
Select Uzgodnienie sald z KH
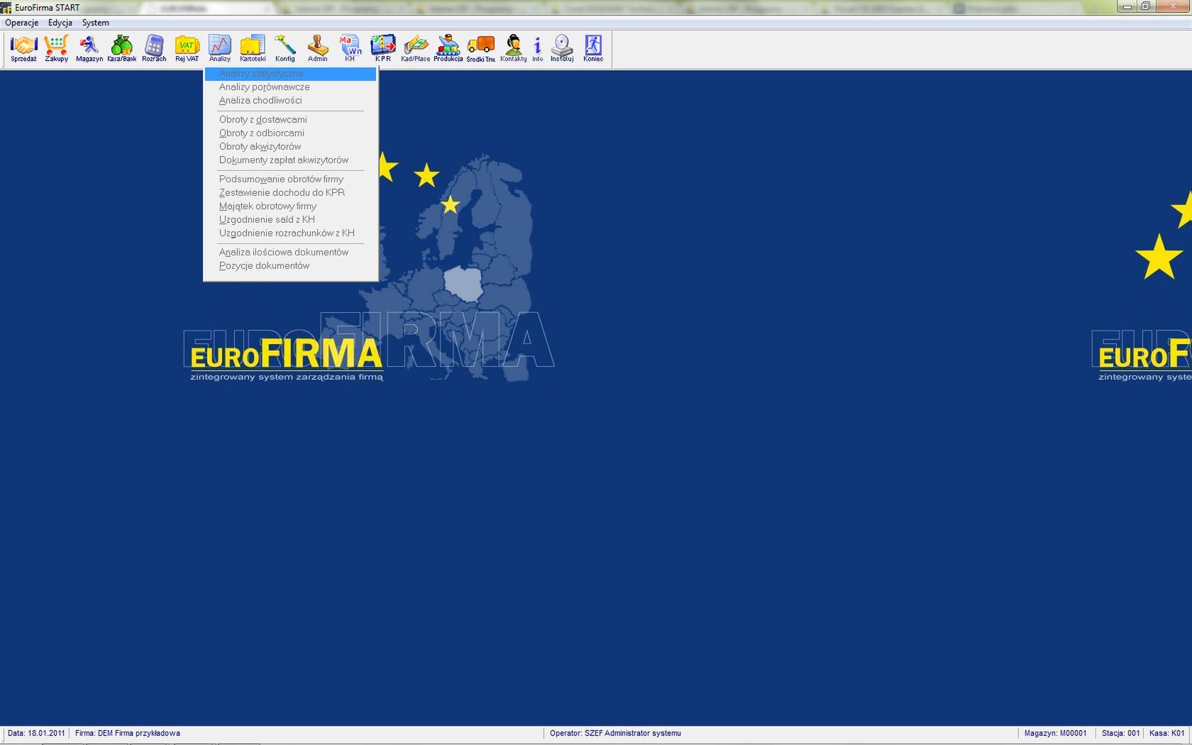pos(290,220)
